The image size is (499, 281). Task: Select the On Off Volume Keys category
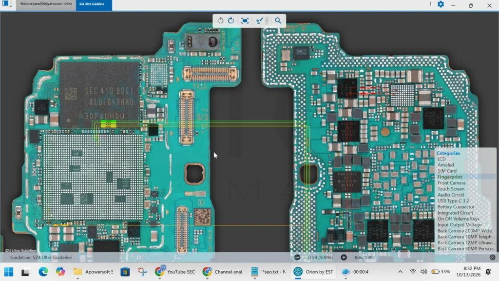pos(458,219)
